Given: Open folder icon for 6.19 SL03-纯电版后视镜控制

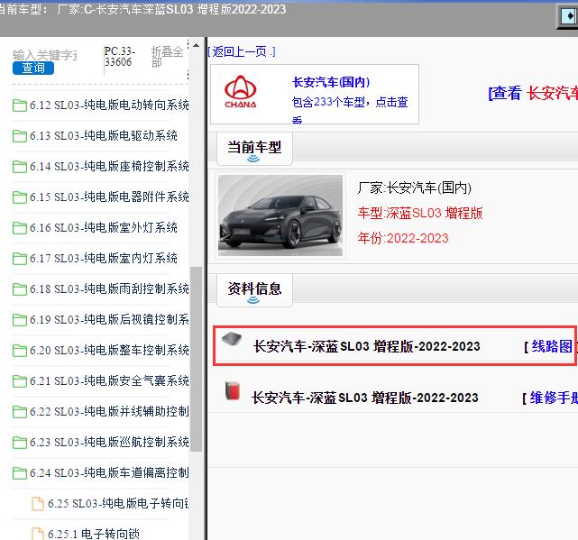Looking at the screenshot, I should (19, 319).
